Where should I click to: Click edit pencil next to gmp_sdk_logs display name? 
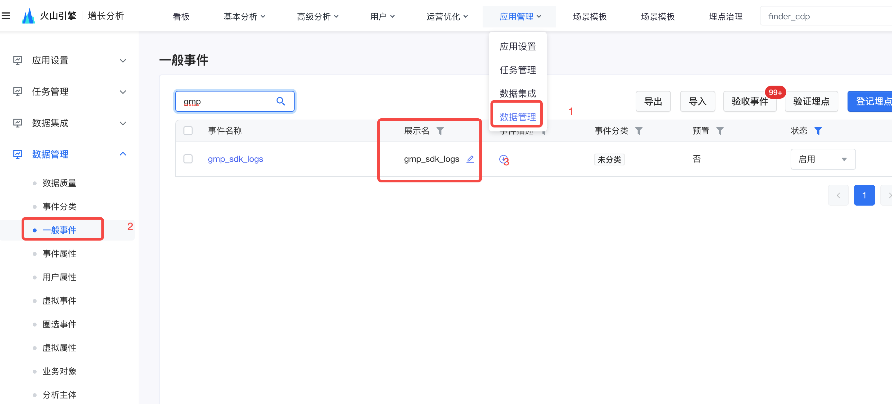pos(470,159)
